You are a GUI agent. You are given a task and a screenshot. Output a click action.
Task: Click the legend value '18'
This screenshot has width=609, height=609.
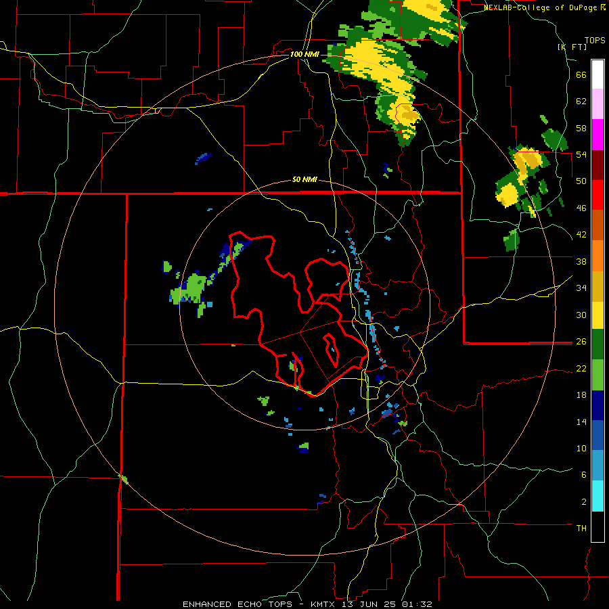coord(581,395)
